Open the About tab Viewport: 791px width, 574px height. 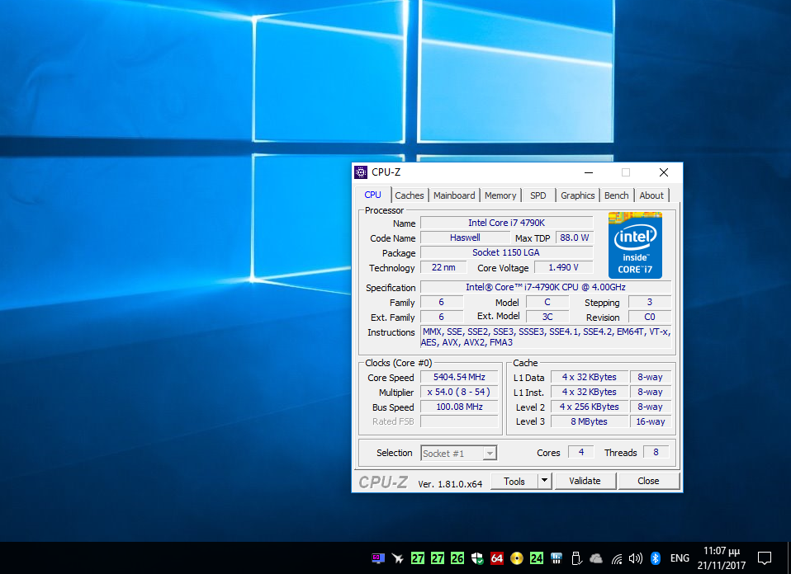651,195
